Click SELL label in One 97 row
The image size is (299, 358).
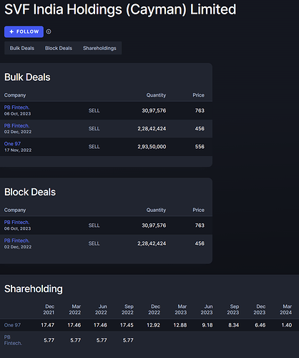pos(94,147)
